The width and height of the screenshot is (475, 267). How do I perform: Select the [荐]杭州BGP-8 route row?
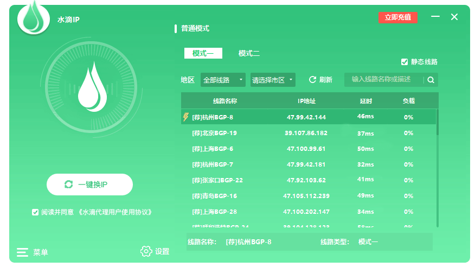(x=309, y=117)
